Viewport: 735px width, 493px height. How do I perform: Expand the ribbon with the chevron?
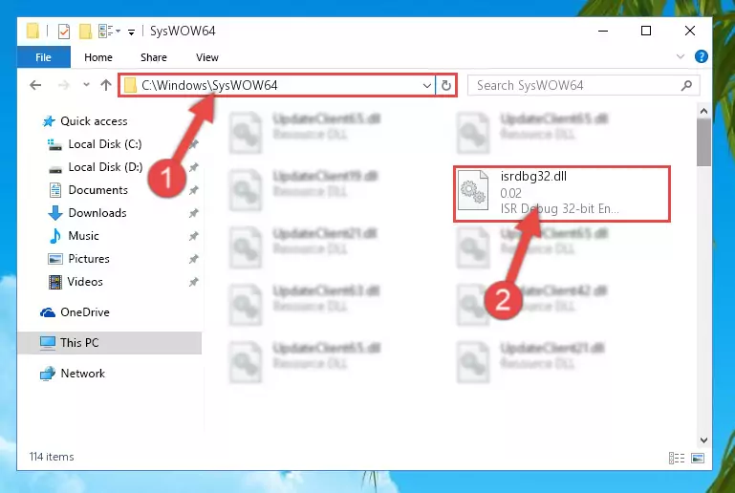tap(681, 56)
